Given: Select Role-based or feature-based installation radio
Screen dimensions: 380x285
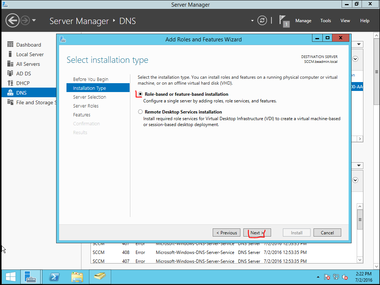Looking at the screenshot, I should 140,94.
